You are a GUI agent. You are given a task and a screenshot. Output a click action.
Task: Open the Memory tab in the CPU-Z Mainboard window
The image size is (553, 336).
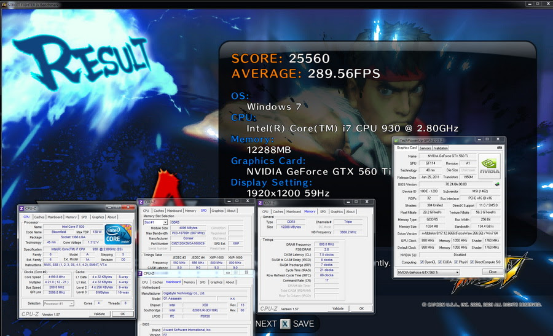coord(189,283)
